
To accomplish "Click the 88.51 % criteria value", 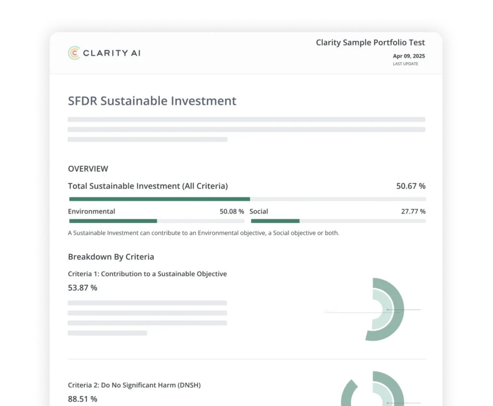I will [83, 399].
